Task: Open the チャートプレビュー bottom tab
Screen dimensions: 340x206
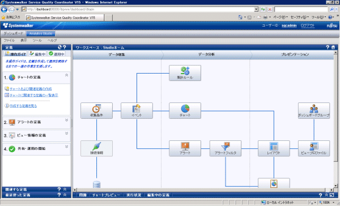Action: pos(107,195)
